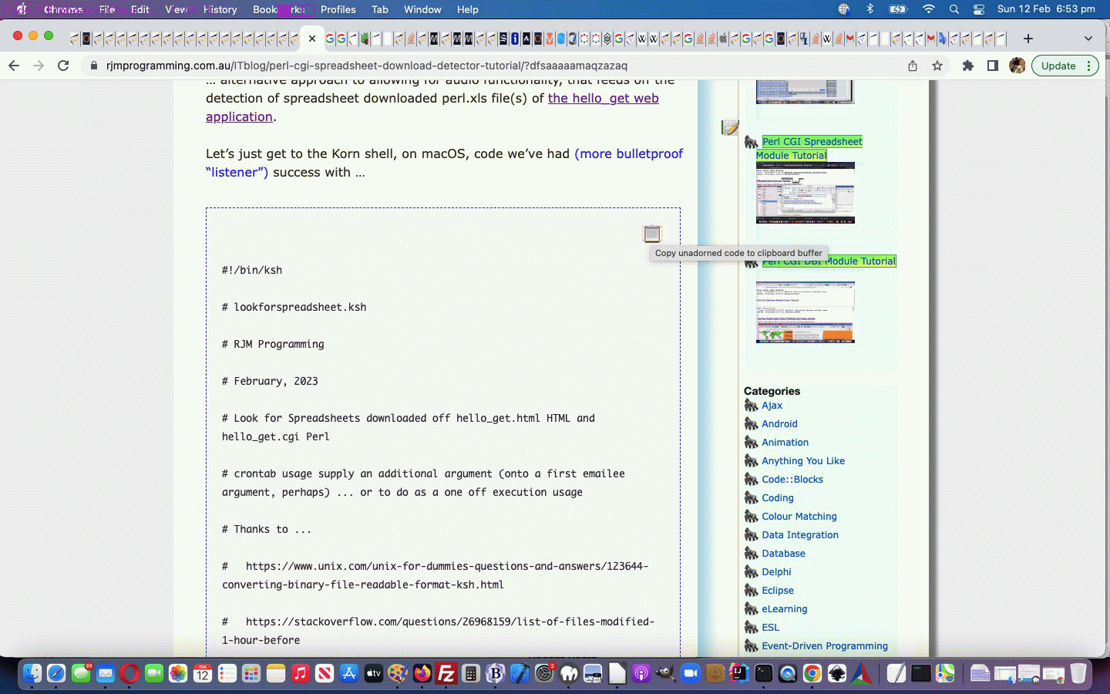The height and width of the screenshot is (694, 1110).
Task: Open the History menu
Action: [220, 10]
